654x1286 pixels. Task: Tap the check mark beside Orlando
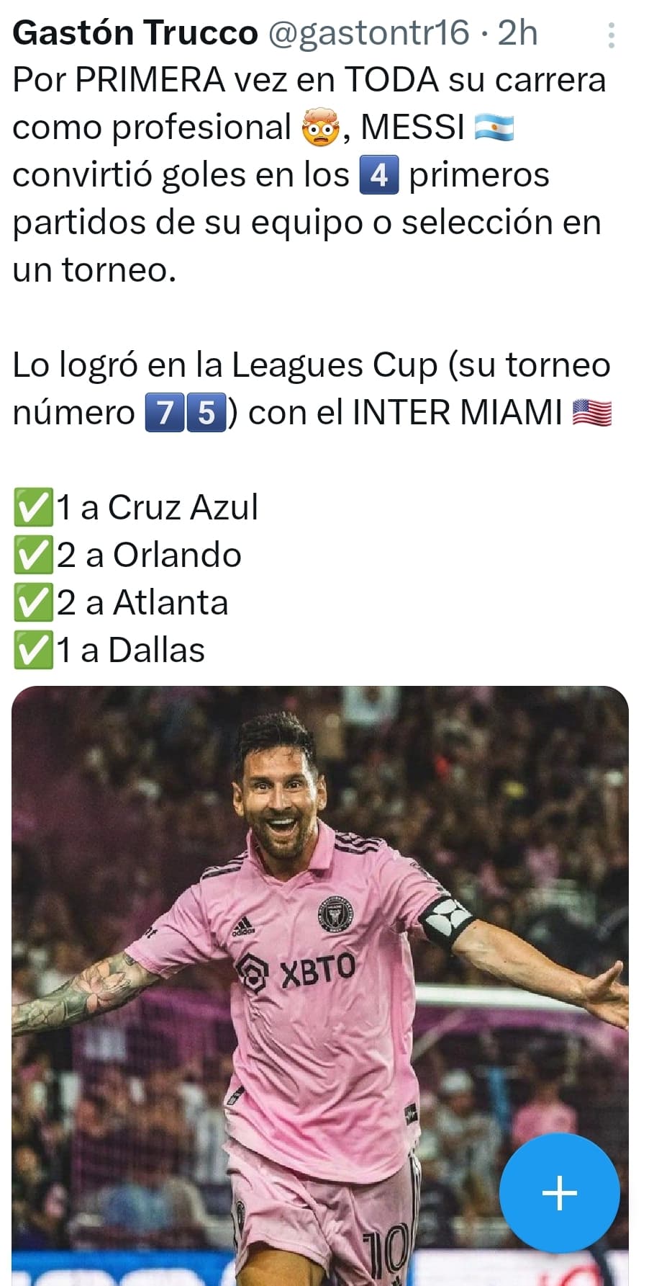(33, 555)
